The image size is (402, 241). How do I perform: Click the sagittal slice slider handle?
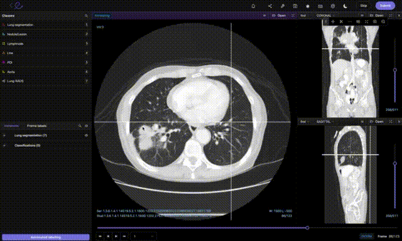coord(395,163)
